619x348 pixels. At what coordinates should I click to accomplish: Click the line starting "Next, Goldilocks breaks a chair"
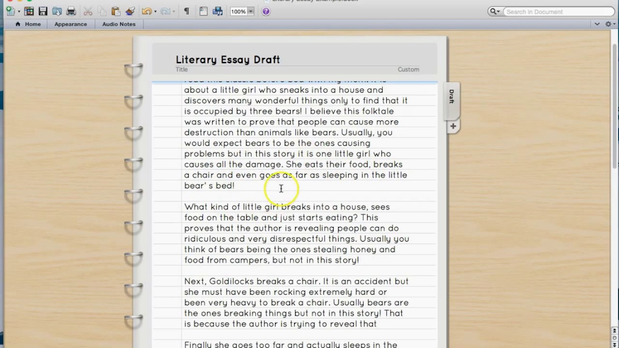[x=296, y=281]
